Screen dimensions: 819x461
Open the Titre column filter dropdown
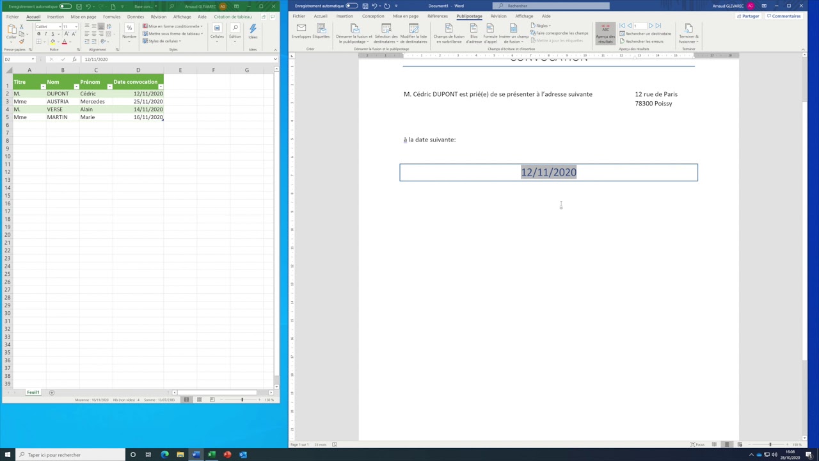43,86
